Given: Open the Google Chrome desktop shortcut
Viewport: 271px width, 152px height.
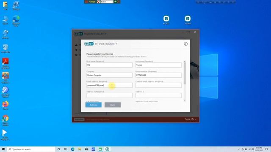Looking at the screenshot, I should 6,120.
